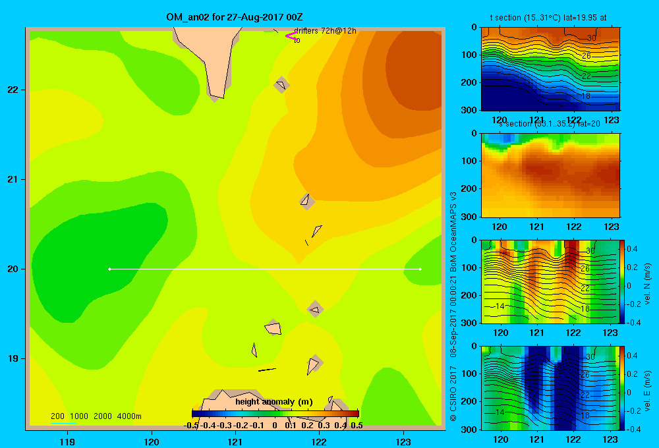The image size is (659, 448).
Task: Click the height anomaly color bar
Action: 275,414
